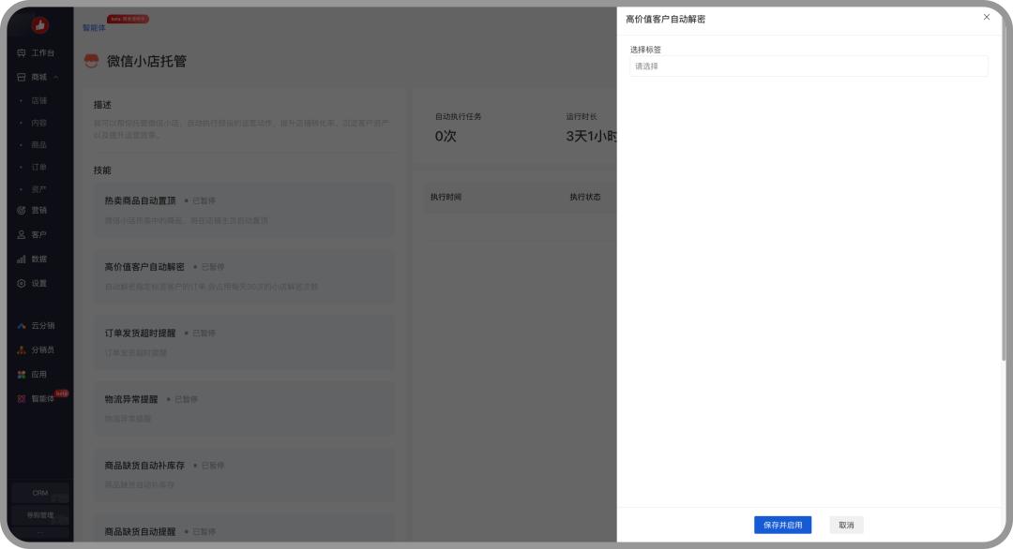
Task: Select 店铺 submenu item
Action: [38, 100]
